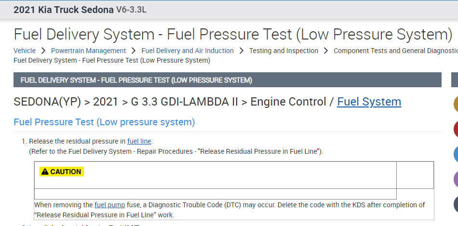Click chevron after Testing and Inspection breadcrumb
The width and height of the screenshot is (458, 226).
[x=326, y=51]
